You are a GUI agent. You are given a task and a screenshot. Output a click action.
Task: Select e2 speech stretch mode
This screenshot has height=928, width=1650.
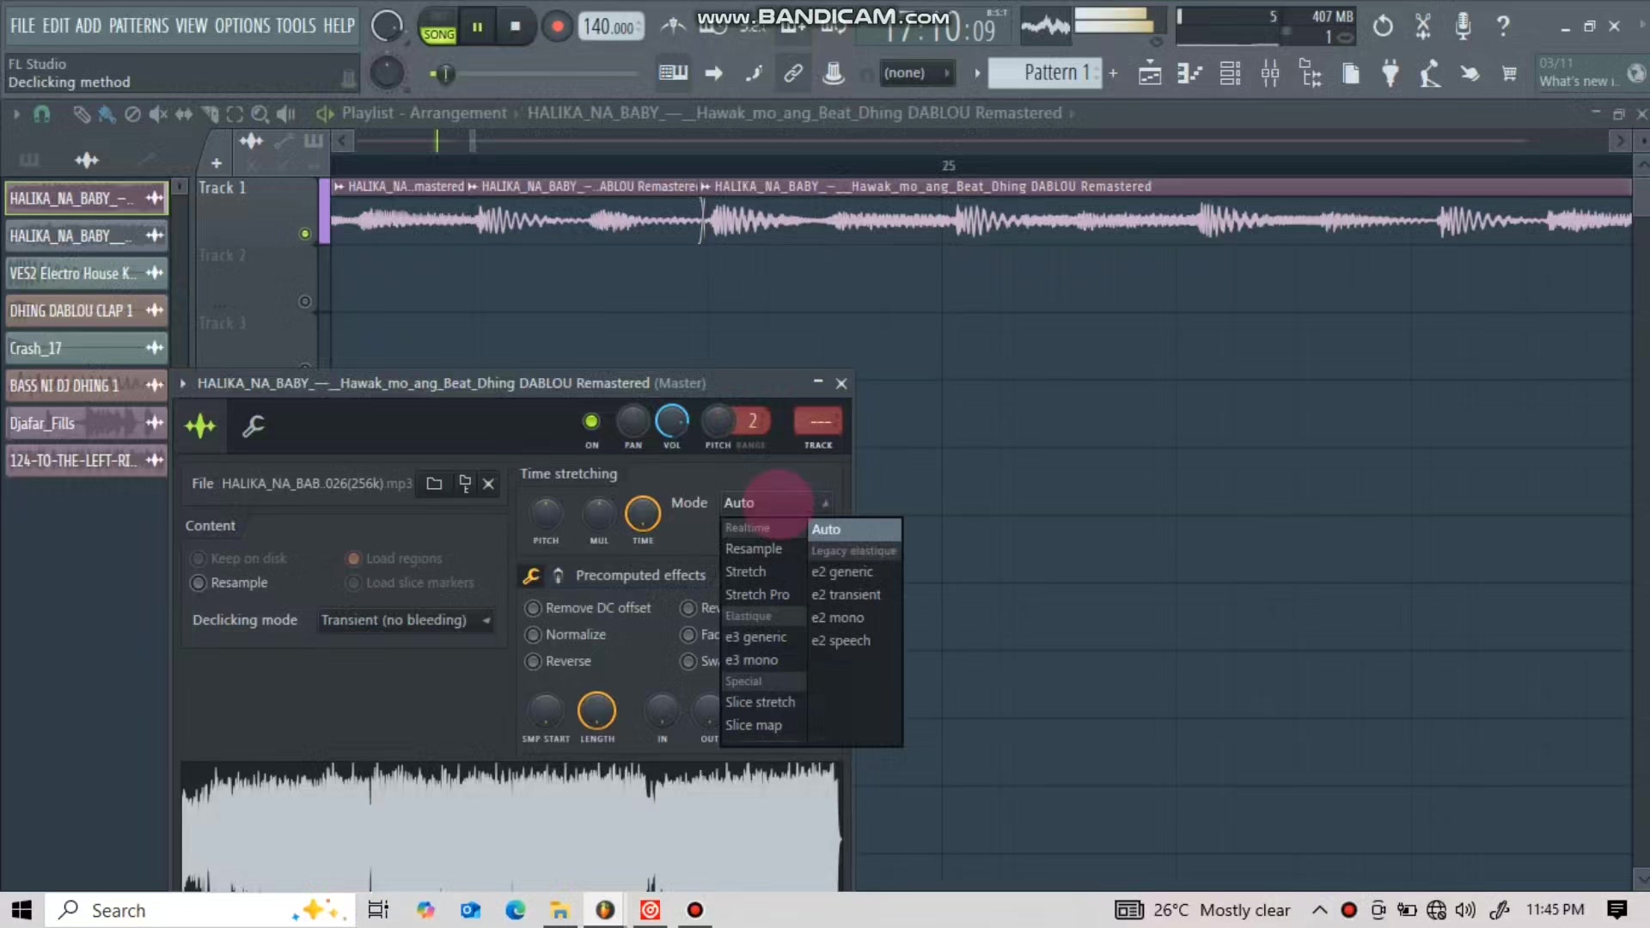click(x=841, y=640)
